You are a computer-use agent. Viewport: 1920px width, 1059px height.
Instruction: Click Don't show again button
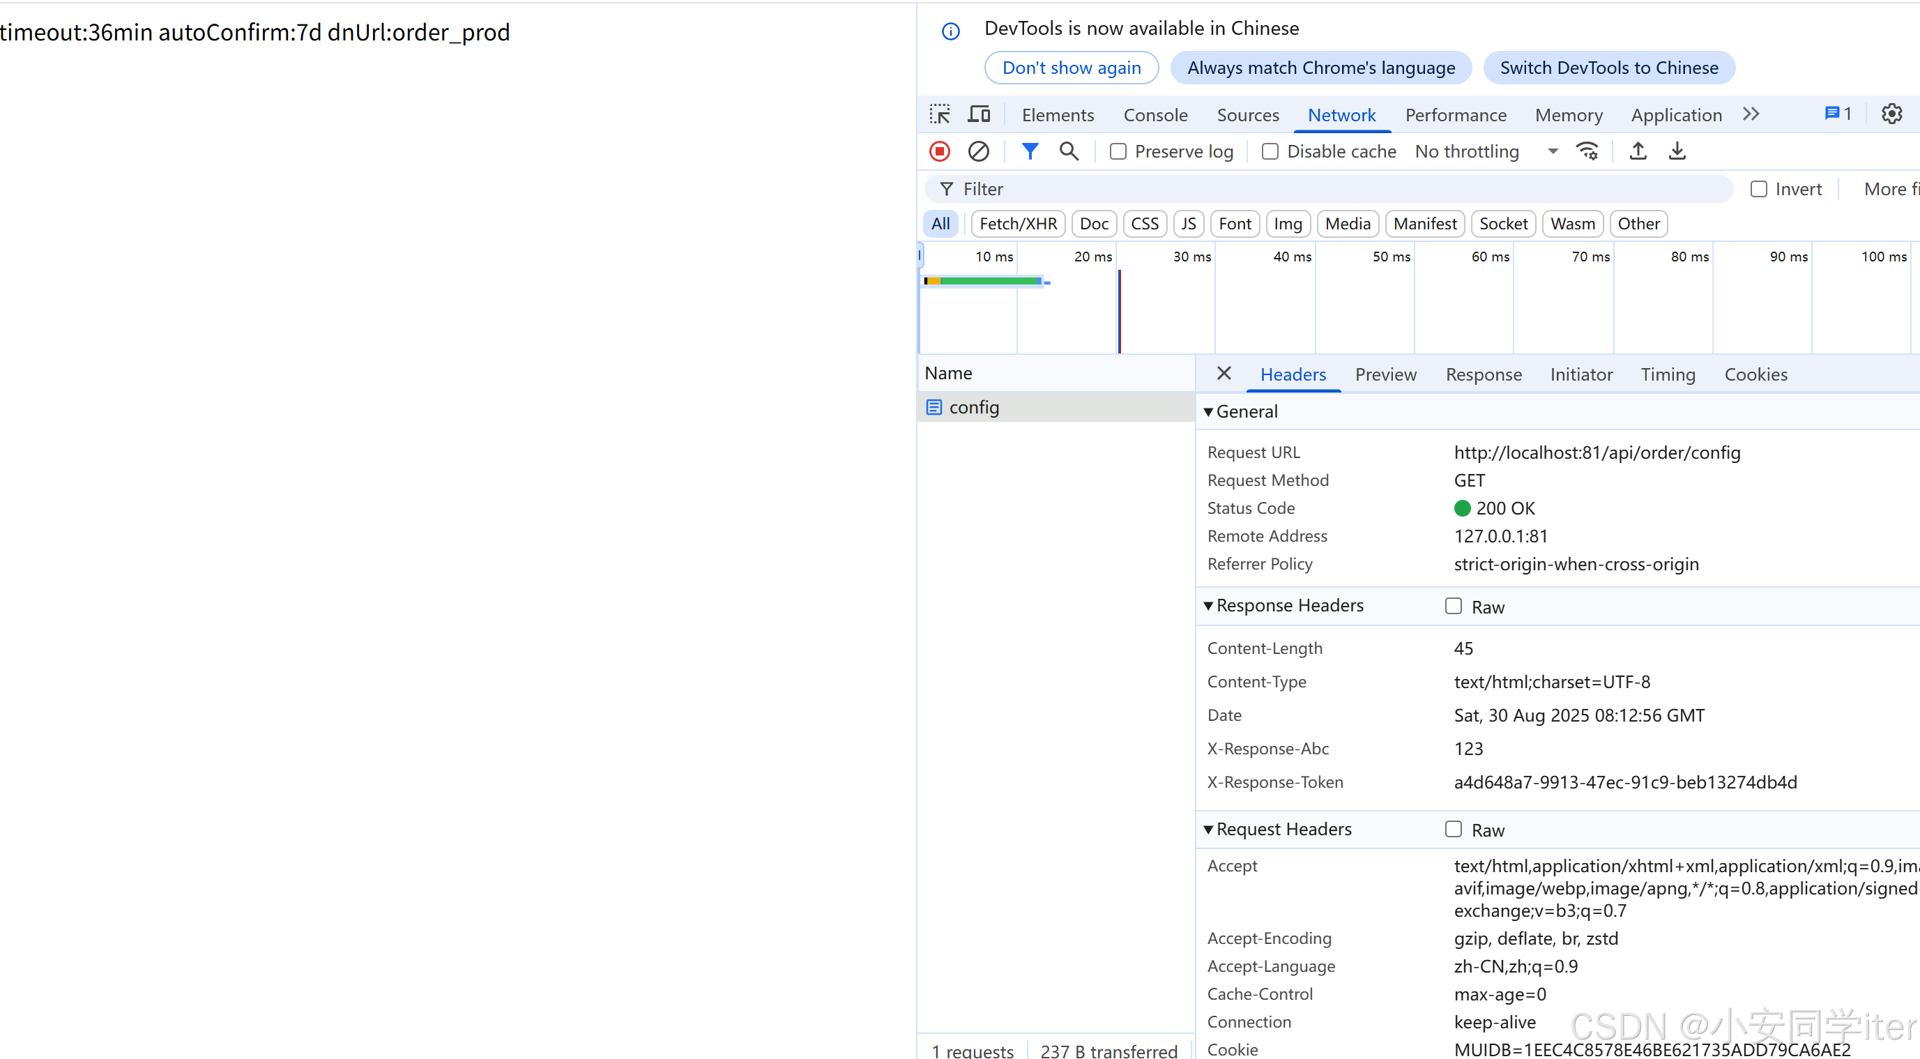(1071, 68)
